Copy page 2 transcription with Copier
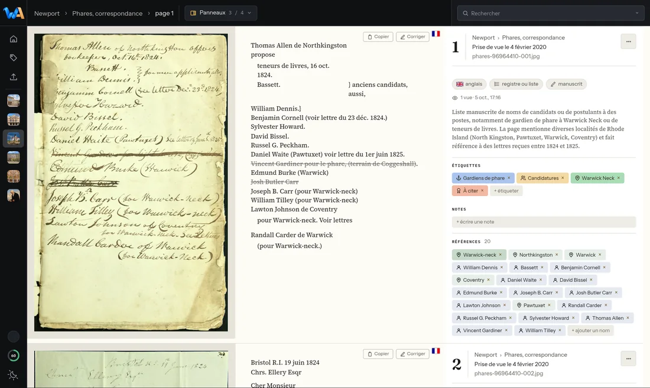650x388 pixels. point(378,354)
